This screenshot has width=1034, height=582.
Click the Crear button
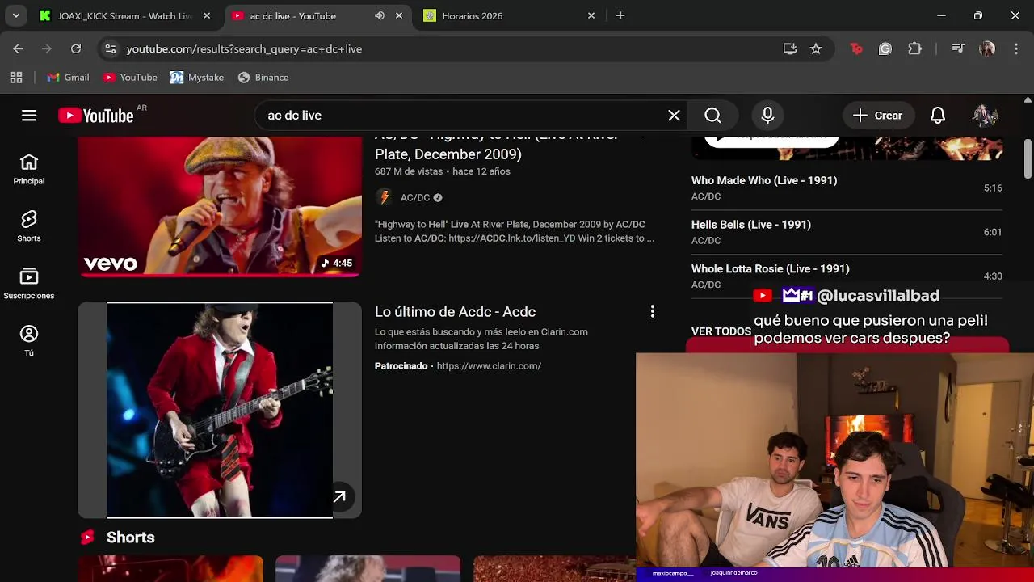point(878,116)
